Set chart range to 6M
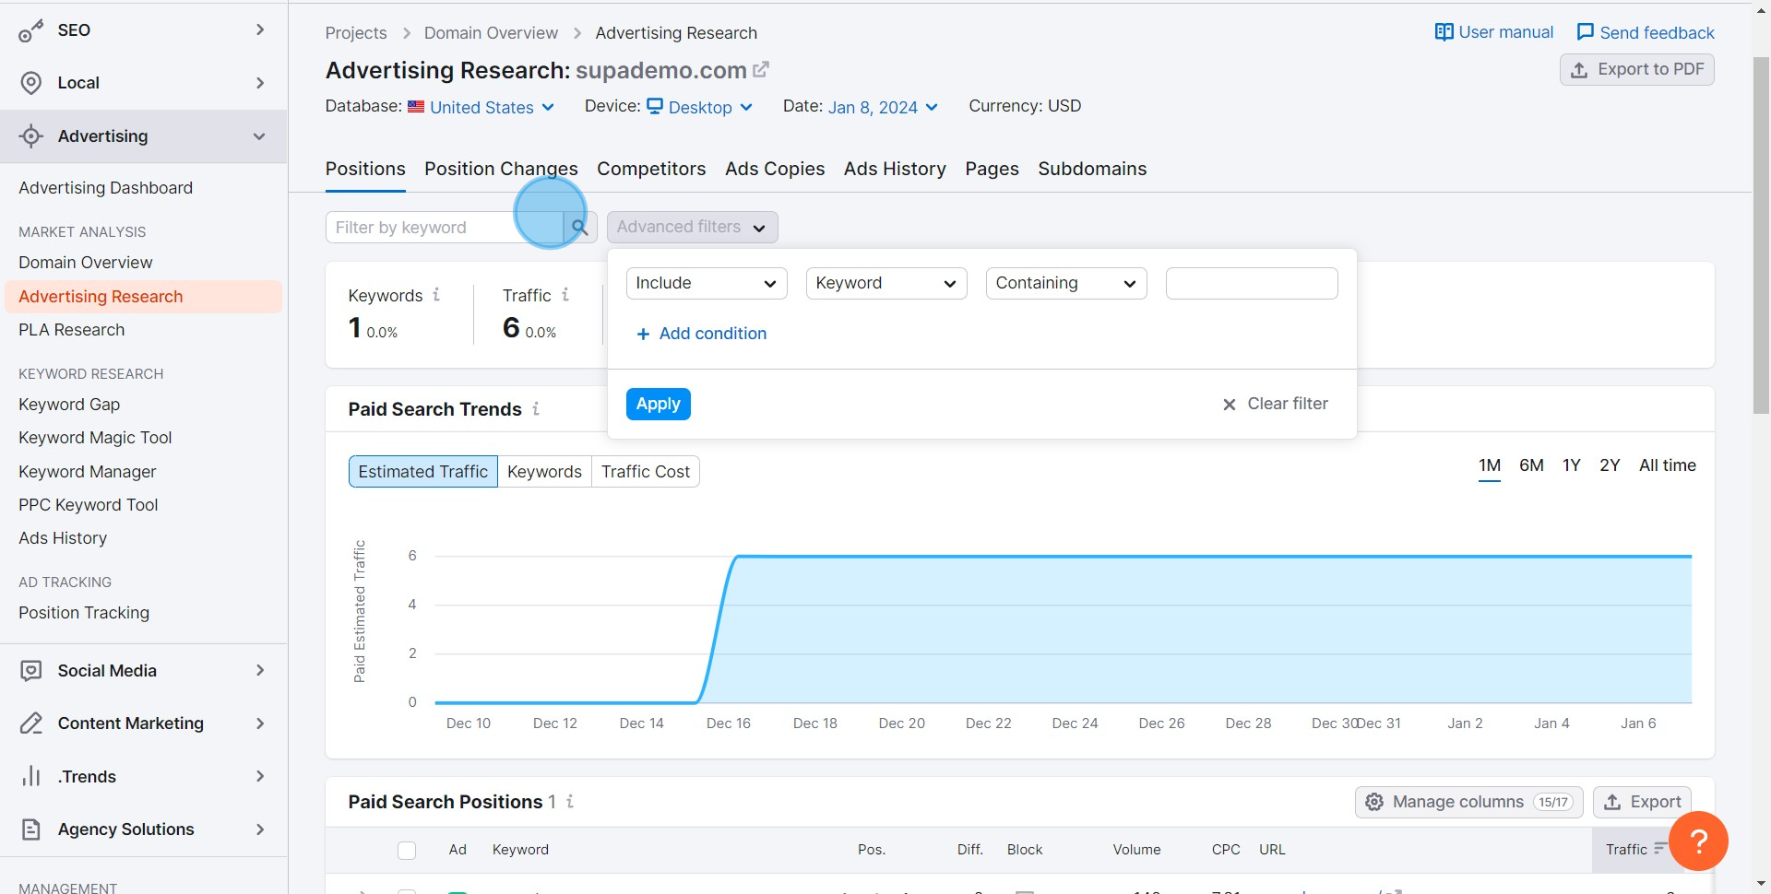Image resolution: width=1771 pixels, height=894 pixels. click(1531, 465)
